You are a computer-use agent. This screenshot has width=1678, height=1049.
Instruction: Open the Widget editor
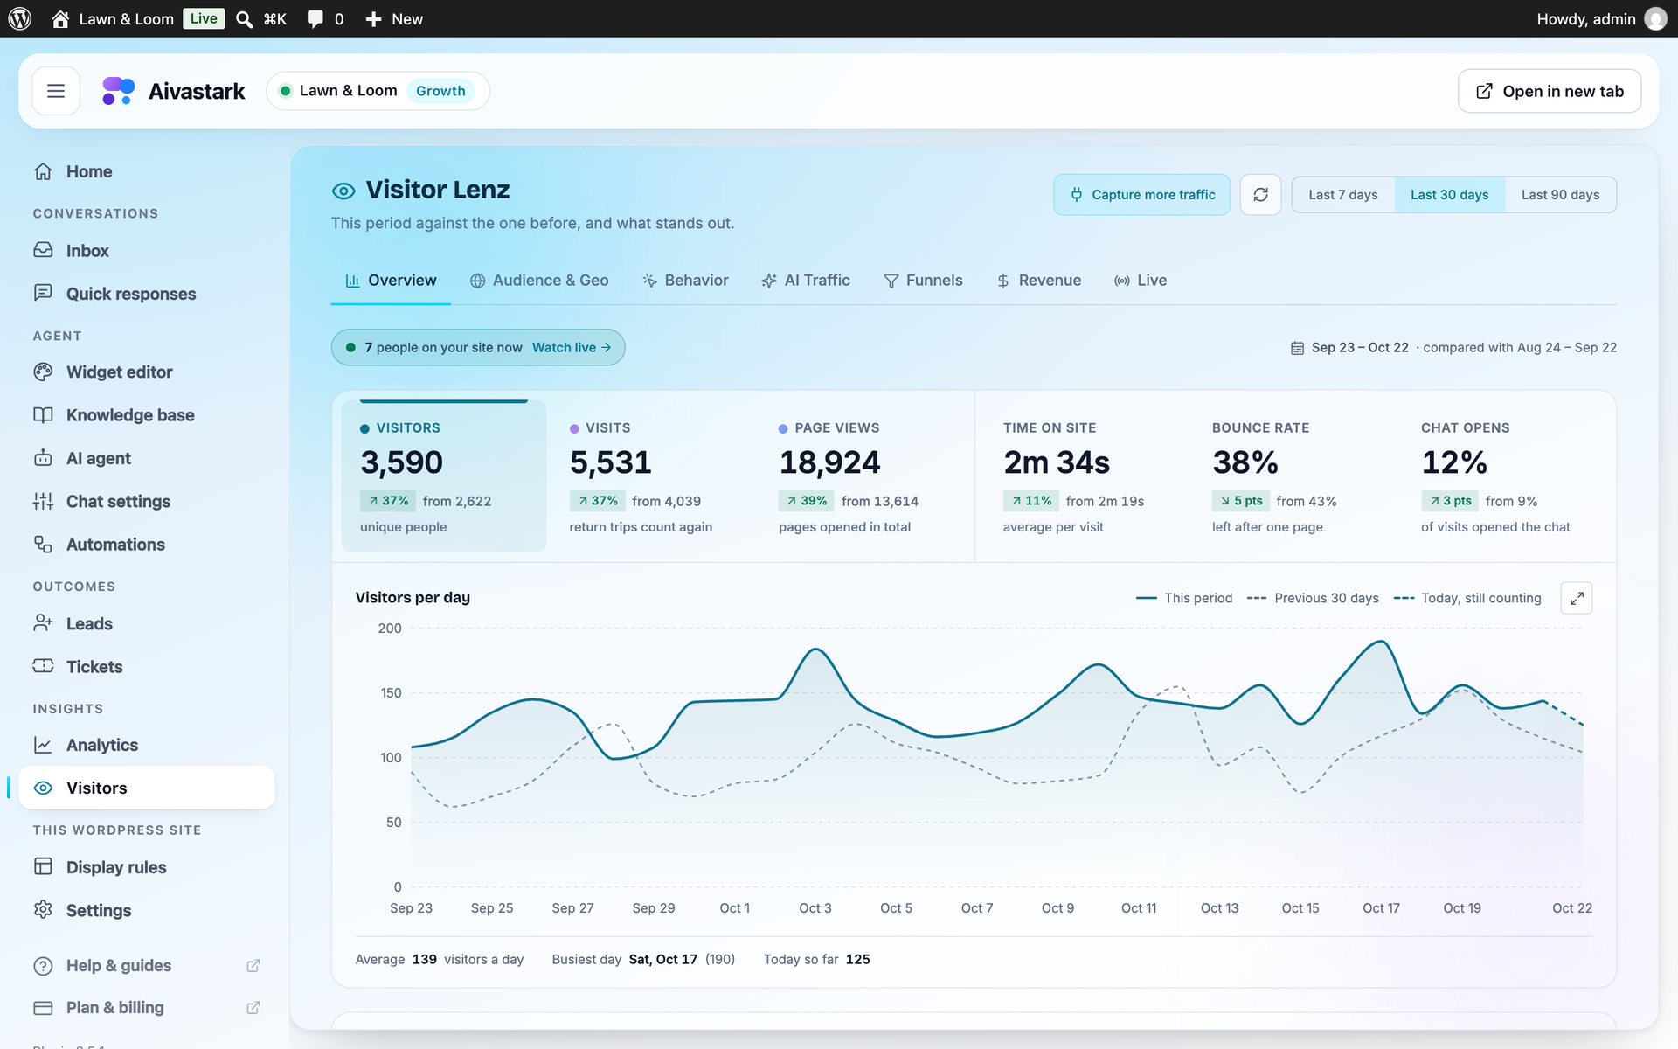(x=147, y=372)
